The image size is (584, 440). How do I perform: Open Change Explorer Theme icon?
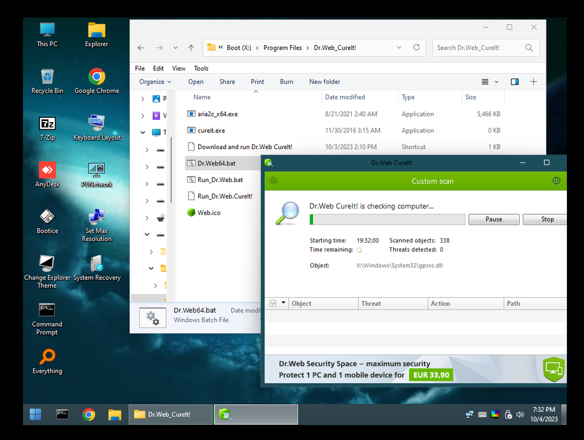47,272
